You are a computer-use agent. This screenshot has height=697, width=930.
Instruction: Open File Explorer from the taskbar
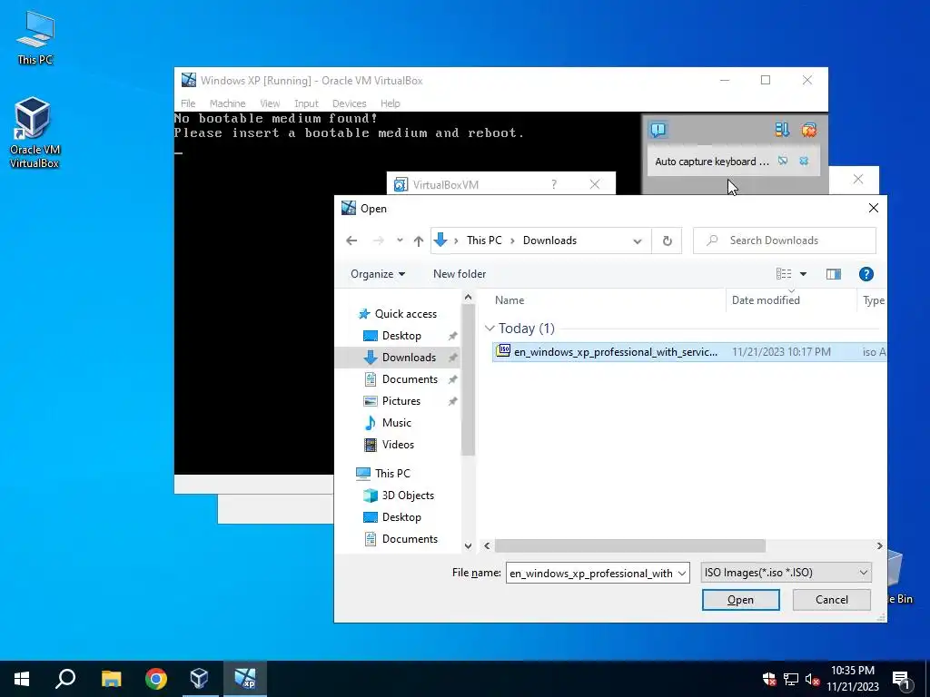tap(111, 679)
